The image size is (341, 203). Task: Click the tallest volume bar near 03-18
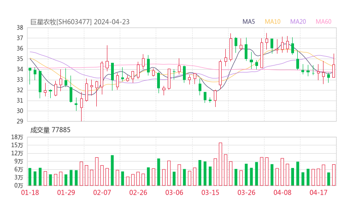pos(220,164)
